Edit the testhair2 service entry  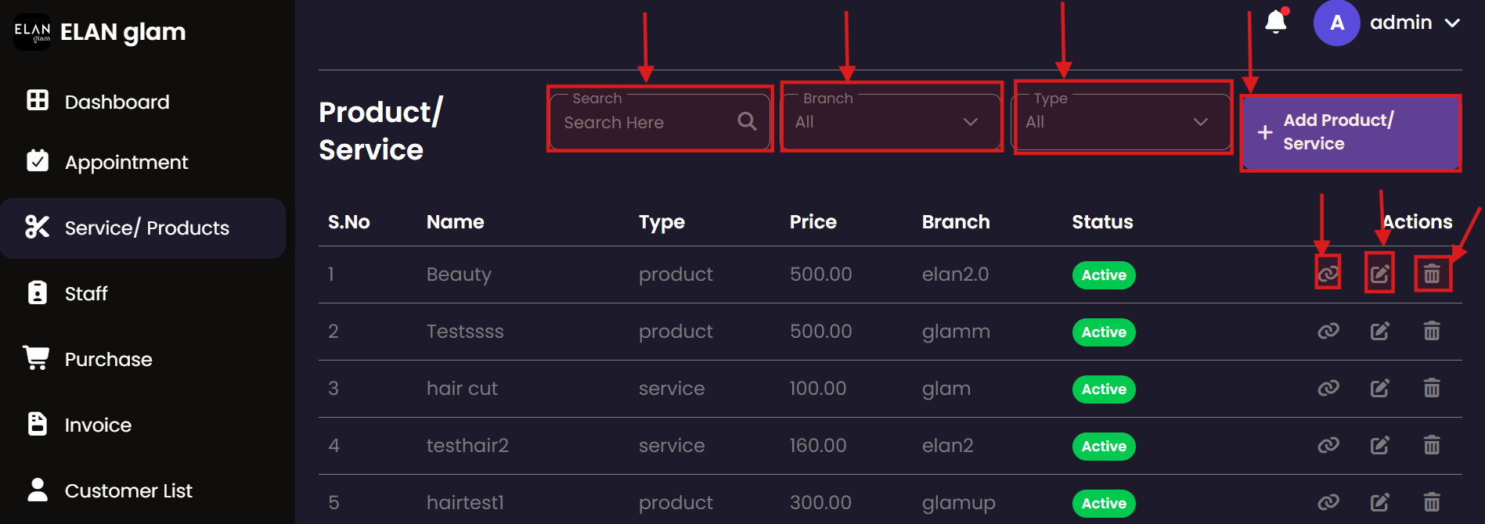[1379, 445]
